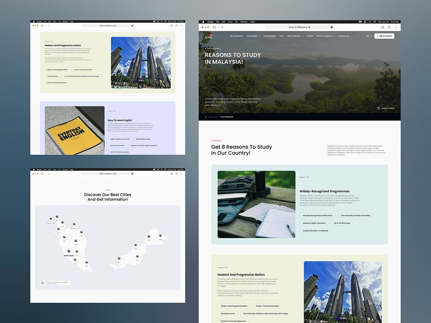
Task: Click battery icon in right window menu bar
Action: point(360,22)
